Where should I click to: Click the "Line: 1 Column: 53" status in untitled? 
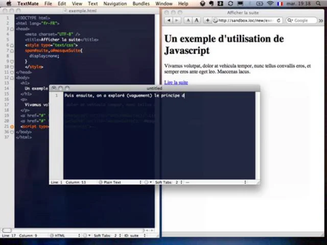[68, 182]
